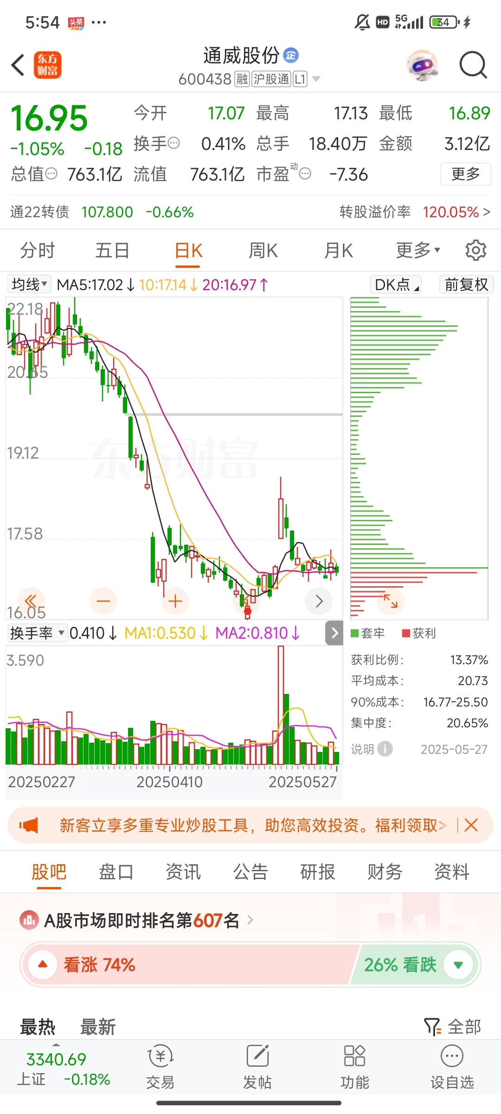Tap the red low-point marker on chart
The height and width of the screenshot is (1114, 501).
247,612
